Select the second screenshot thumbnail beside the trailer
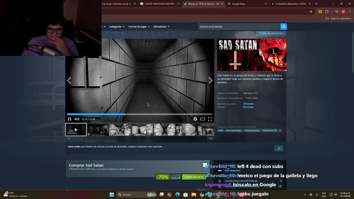This screenshot has height=199, width=354. 98,130
